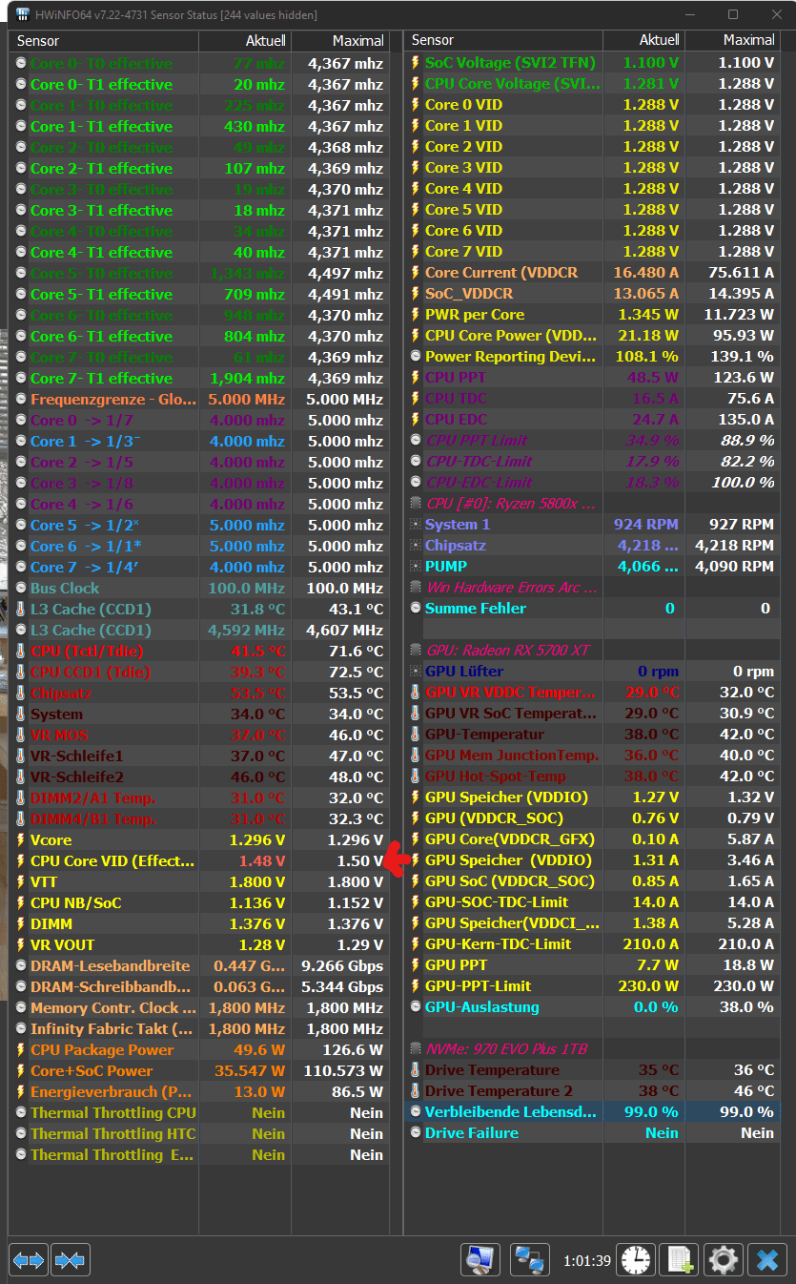Reset min/max values with clock icon

point(636,1260)
